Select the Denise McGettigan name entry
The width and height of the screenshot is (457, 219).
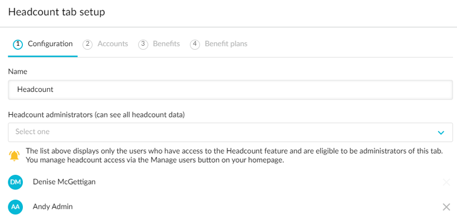click(x=64, y=182)
